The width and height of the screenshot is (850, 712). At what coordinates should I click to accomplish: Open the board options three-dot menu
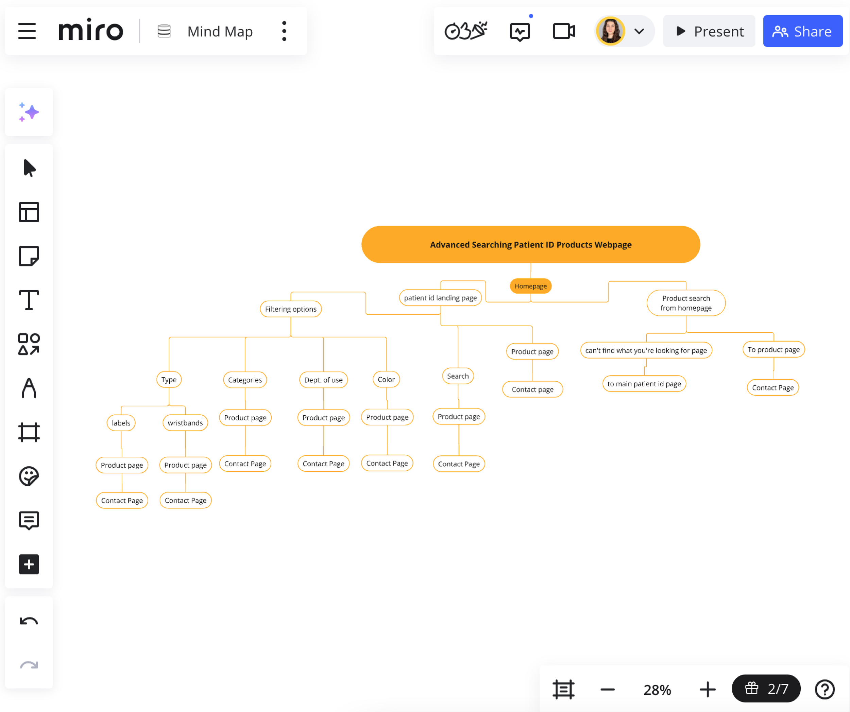tap(284, 31)
